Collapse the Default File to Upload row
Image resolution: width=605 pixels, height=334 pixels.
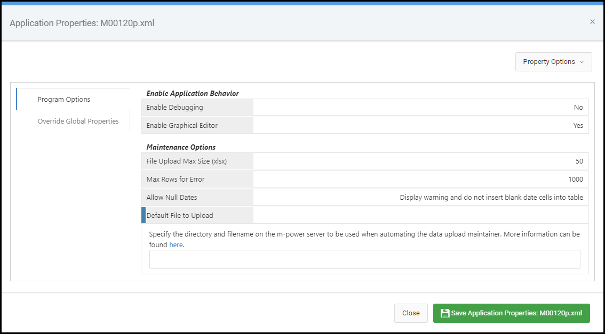point(364,215)
